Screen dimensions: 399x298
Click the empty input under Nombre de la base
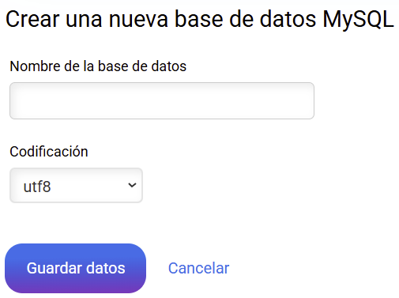162,100
